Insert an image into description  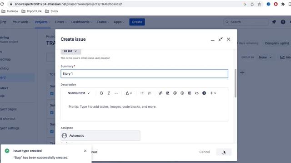coord(168,93)
